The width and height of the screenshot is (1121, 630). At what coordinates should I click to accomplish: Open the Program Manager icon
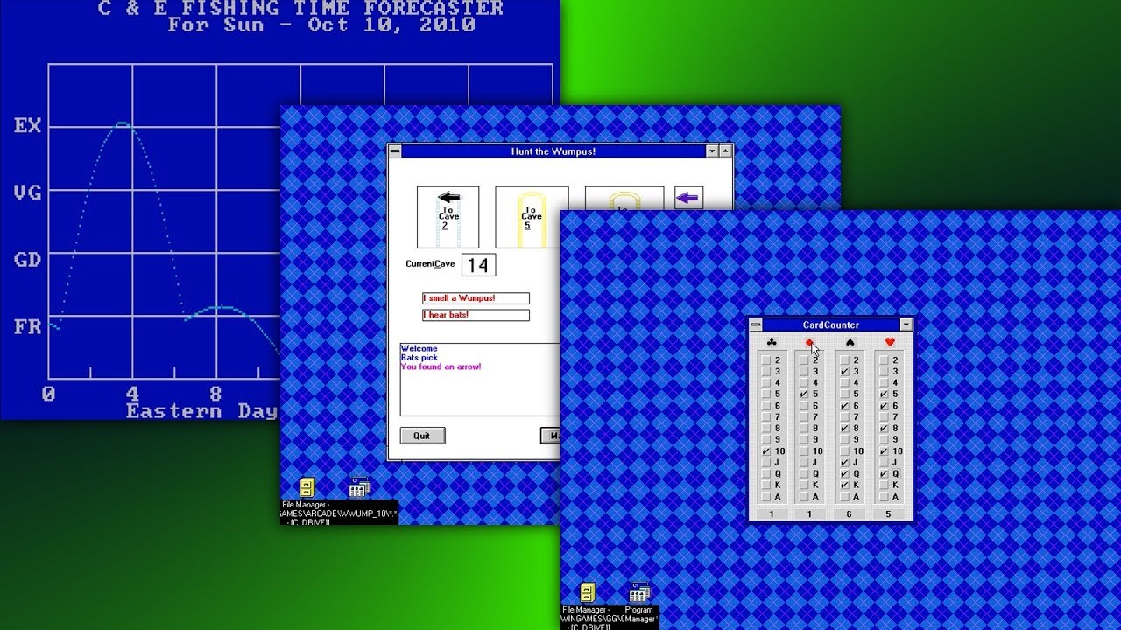[640, 592]
